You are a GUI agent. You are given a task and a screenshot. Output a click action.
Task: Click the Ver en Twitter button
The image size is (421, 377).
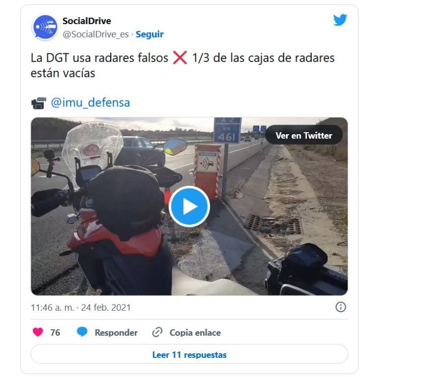click(304, 136)
